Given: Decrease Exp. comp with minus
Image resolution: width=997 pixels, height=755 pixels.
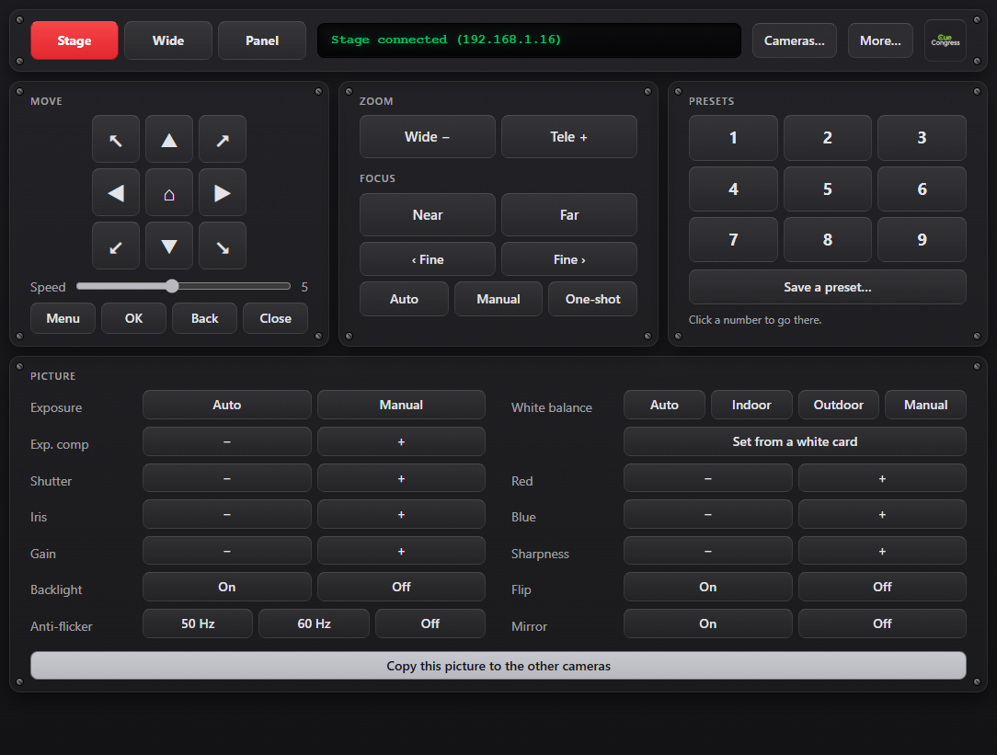Looking at the screenshot, I should 227,441.
